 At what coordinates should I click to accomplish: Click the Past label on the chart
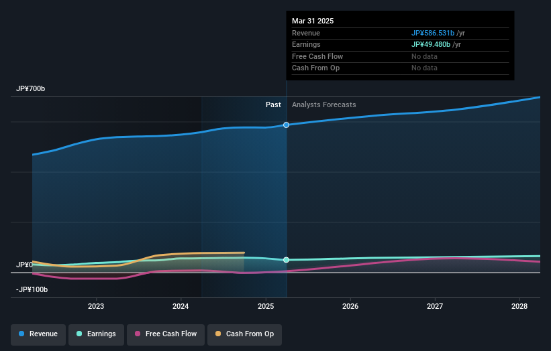click(x=273, y=105)
